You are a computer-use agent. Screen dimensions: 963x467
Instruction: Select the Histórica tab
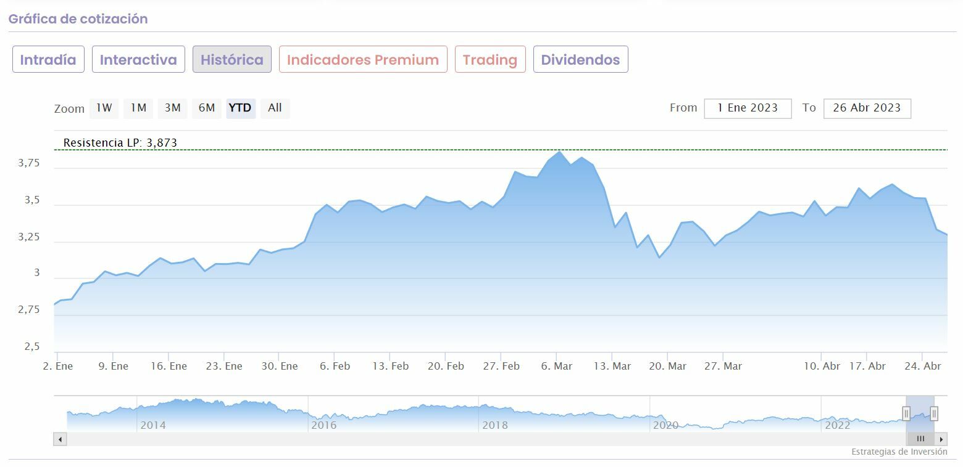[x=231, y=60]
